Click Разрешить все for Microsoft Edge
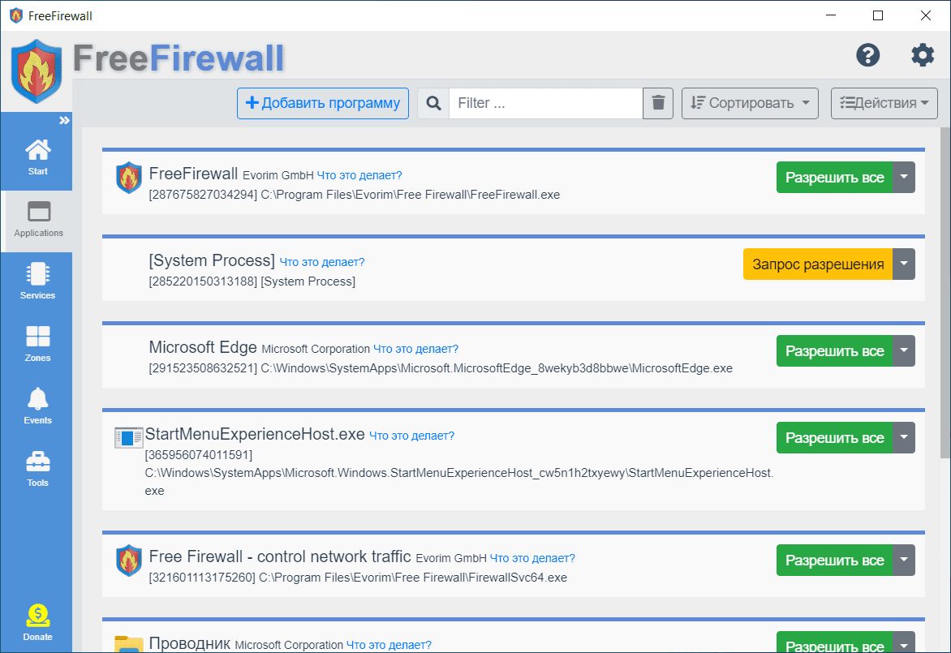Image resolution: width=951 pixels, height=653 pixels. point(834,351)
